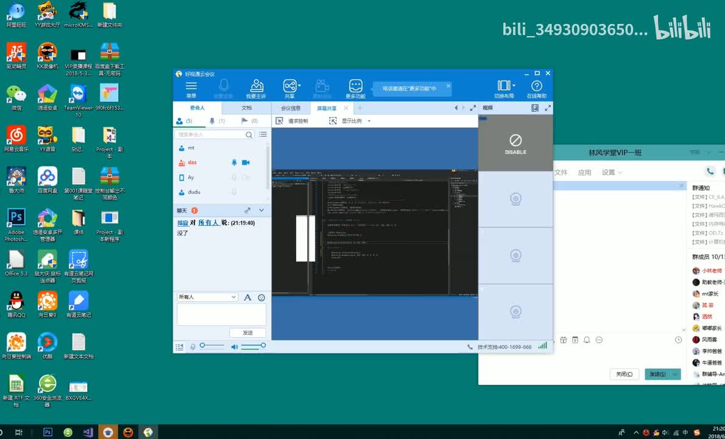Viewport: 725px width, 439px height.
Task: Open send options arrow beside 发送(S)
Action: 676,374
